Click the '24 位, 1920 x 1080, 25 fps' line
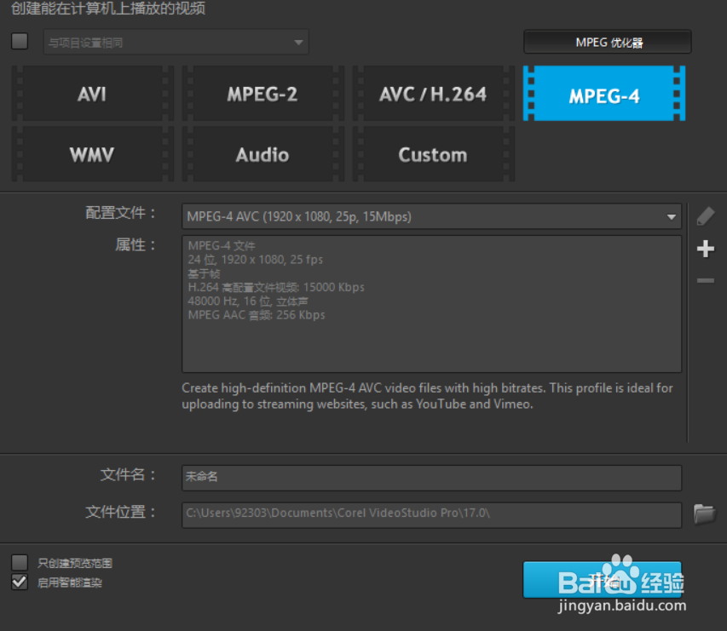Image resolution: width=727 pixels, height=631 pixels. tap(256, 260)
